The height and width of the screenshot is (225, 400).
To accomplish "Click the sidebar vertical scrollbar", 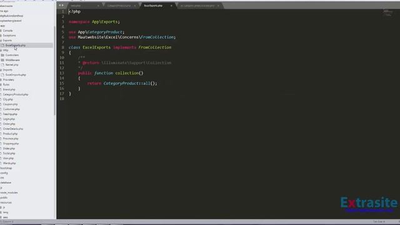I will pyautogui.click(x=54, y=70).
